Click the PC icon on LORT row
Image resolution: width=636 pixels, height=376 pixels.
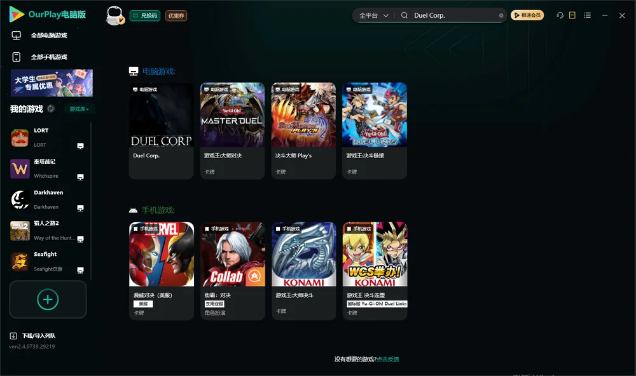80,146
